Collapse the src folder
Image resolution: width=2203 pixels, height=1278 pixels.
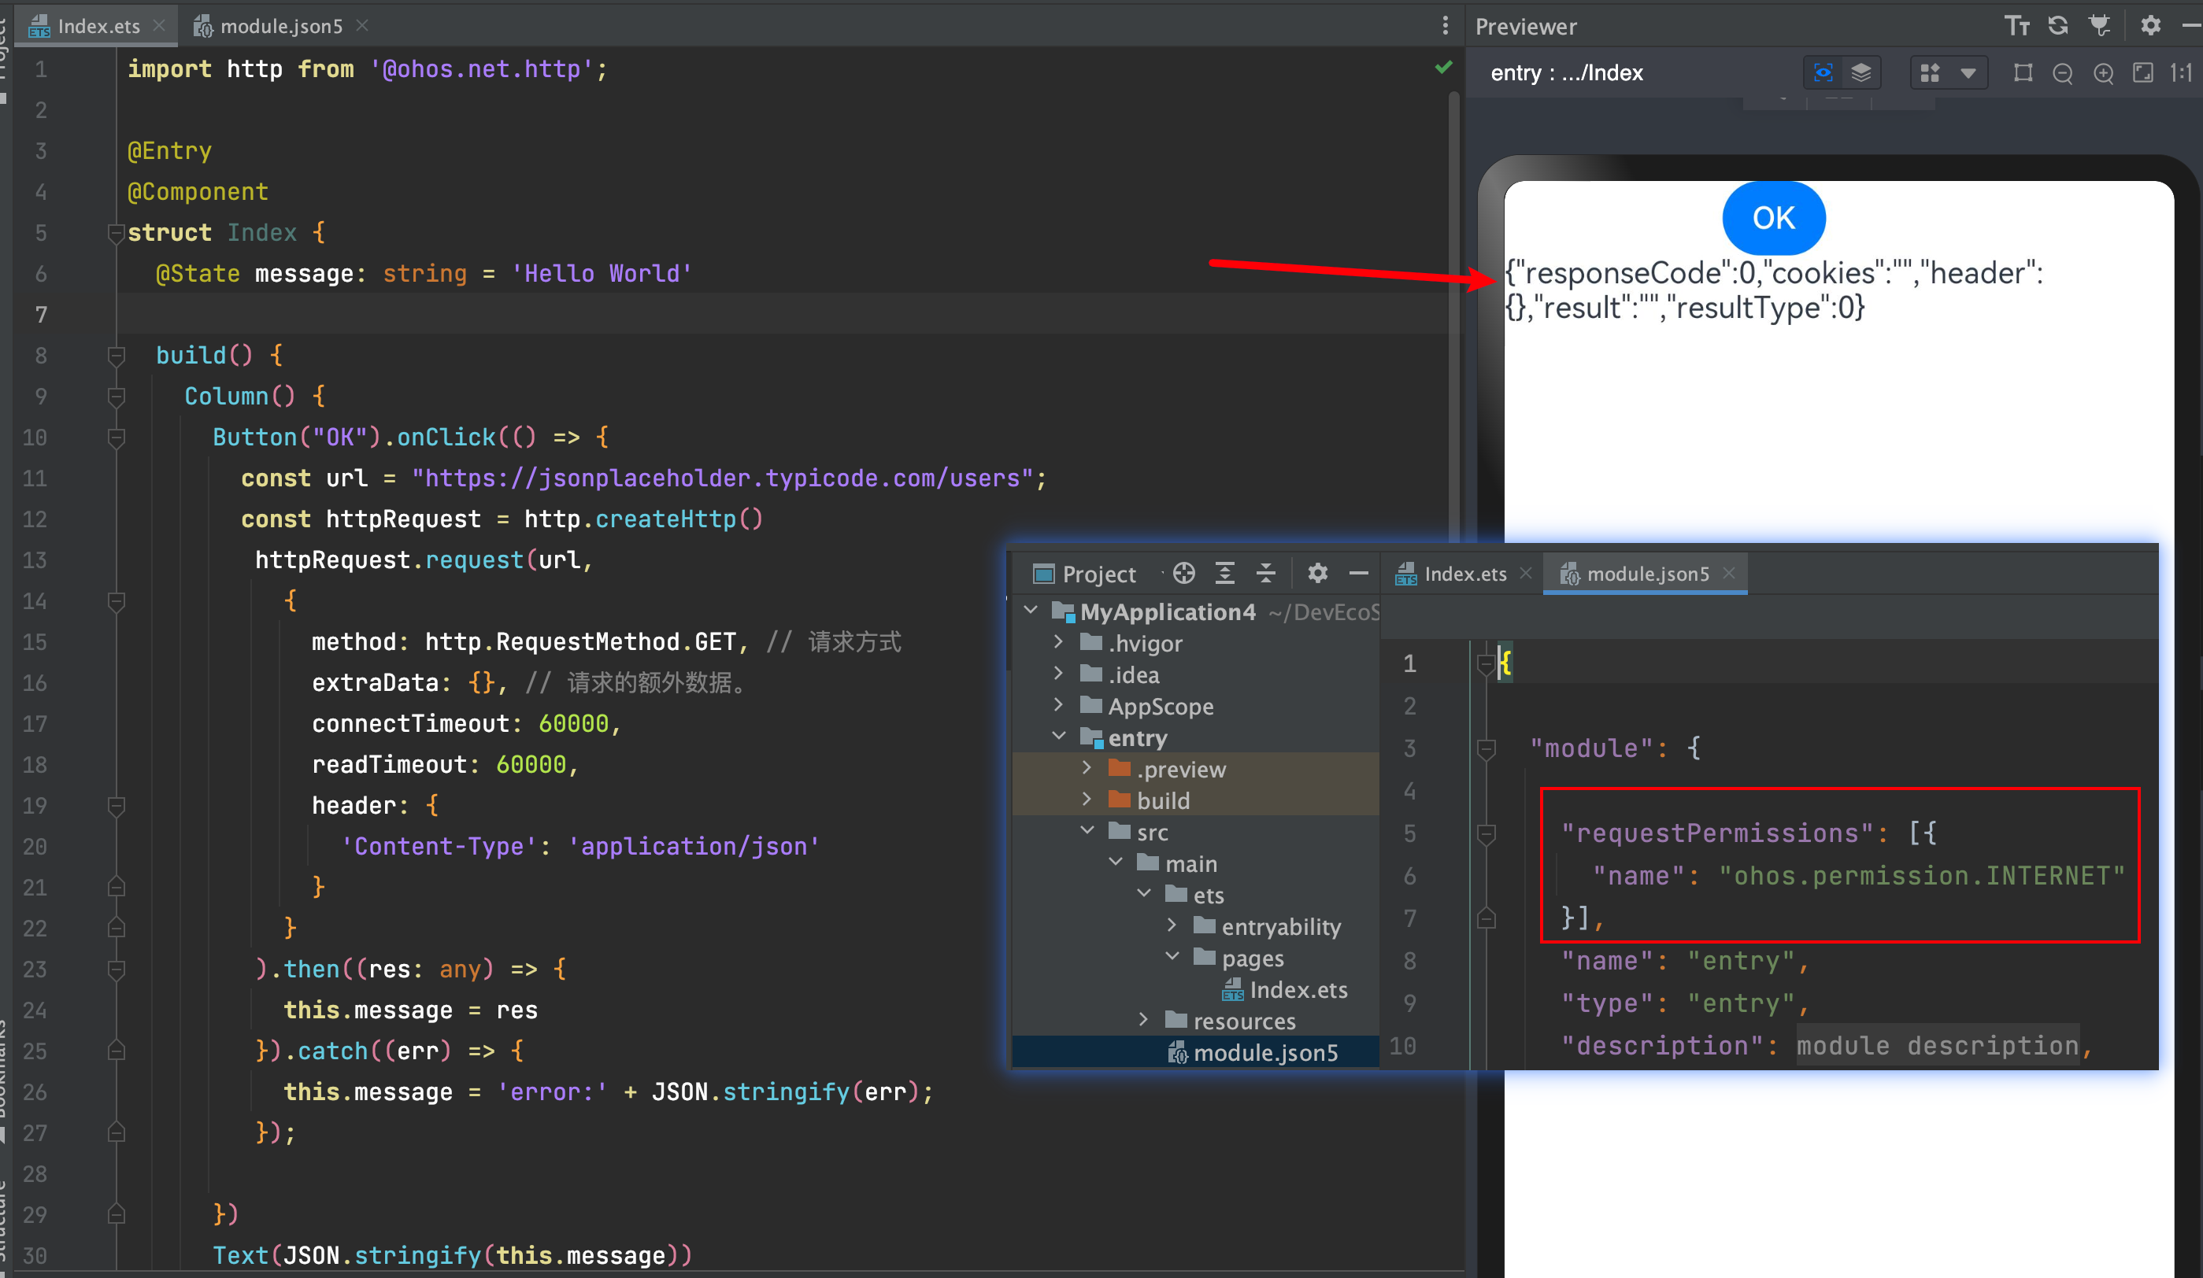pyautogui.click(x=1087, y=831)
